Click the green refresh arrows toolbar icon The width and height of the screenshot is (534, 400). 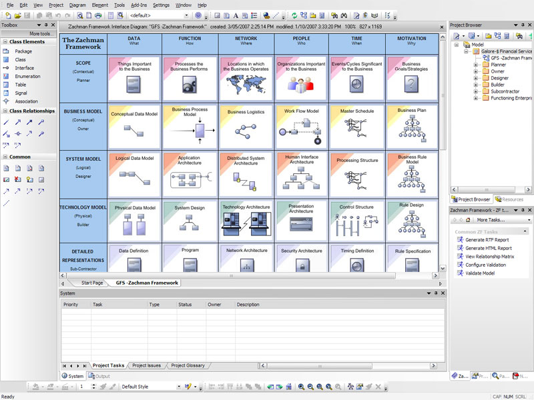coord(295,15)
